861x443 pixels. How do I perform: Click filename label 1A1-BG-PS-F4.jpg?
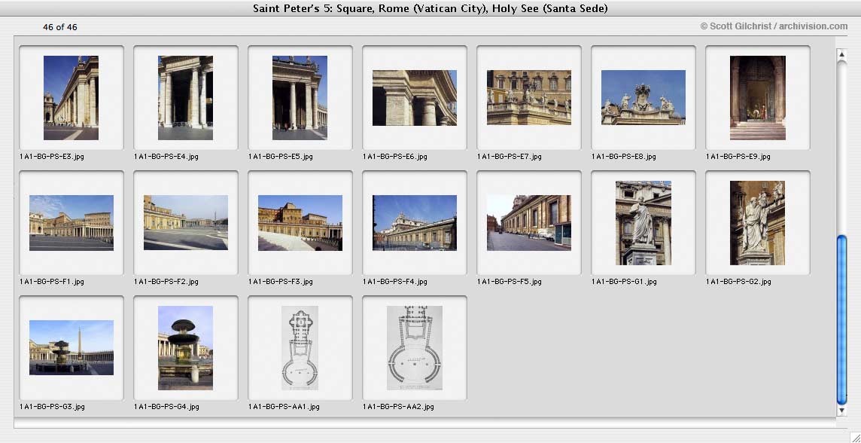pyautogui.click(x=395, y=282)
